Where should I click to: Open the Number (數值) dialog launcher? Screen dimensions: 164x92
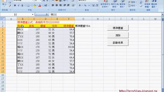click(x=98, y=10)
